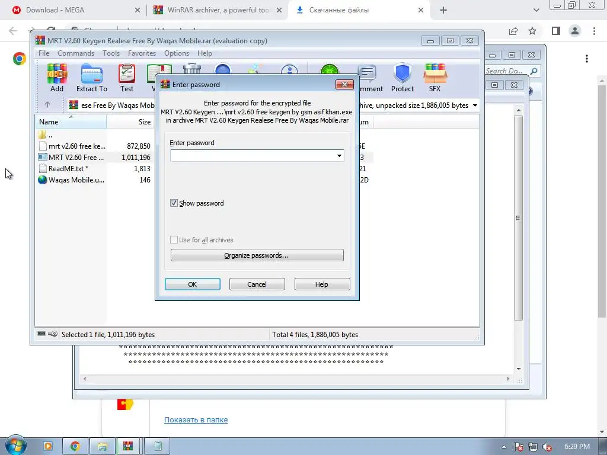The image size is (607, 455).
Task: Open the WinRAR taskbar button
Action: point(128,446)
